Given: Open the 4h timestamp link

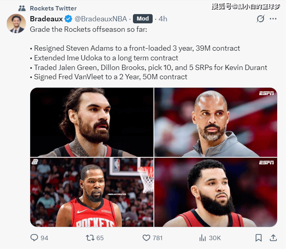Looking at the screenshot, I should pyautogui.click(x=163, y=19).
